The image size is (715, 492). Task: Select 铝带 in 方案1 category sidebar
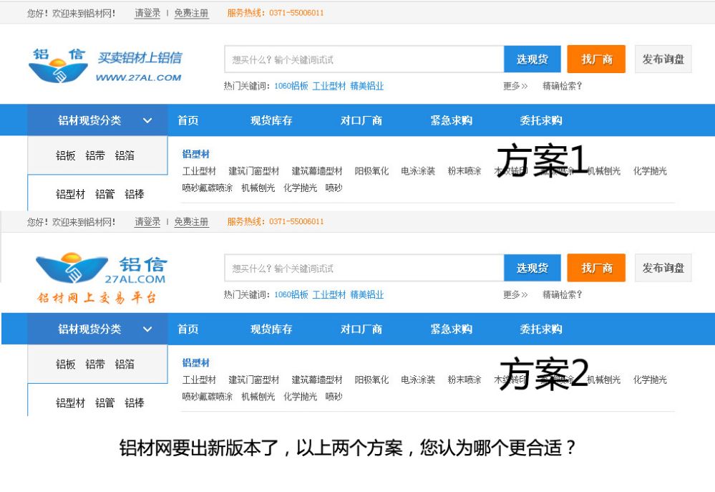coord(95,155)
